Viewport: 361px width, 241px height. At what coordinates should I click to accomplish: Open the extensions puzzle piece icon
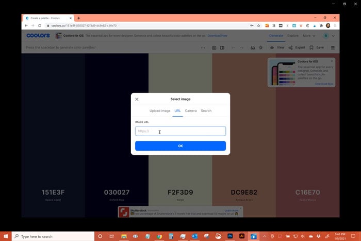[321, 26]
